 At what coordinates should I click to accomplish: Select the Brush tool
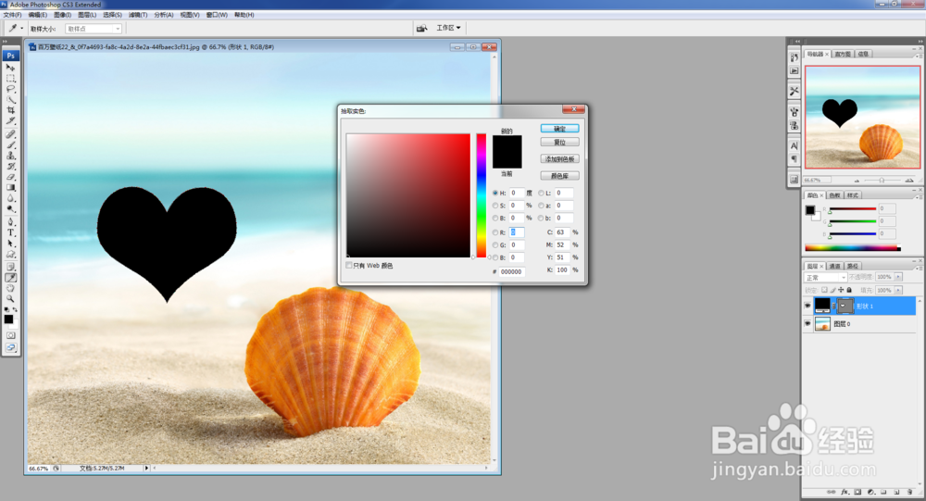(x=10, y=144)
